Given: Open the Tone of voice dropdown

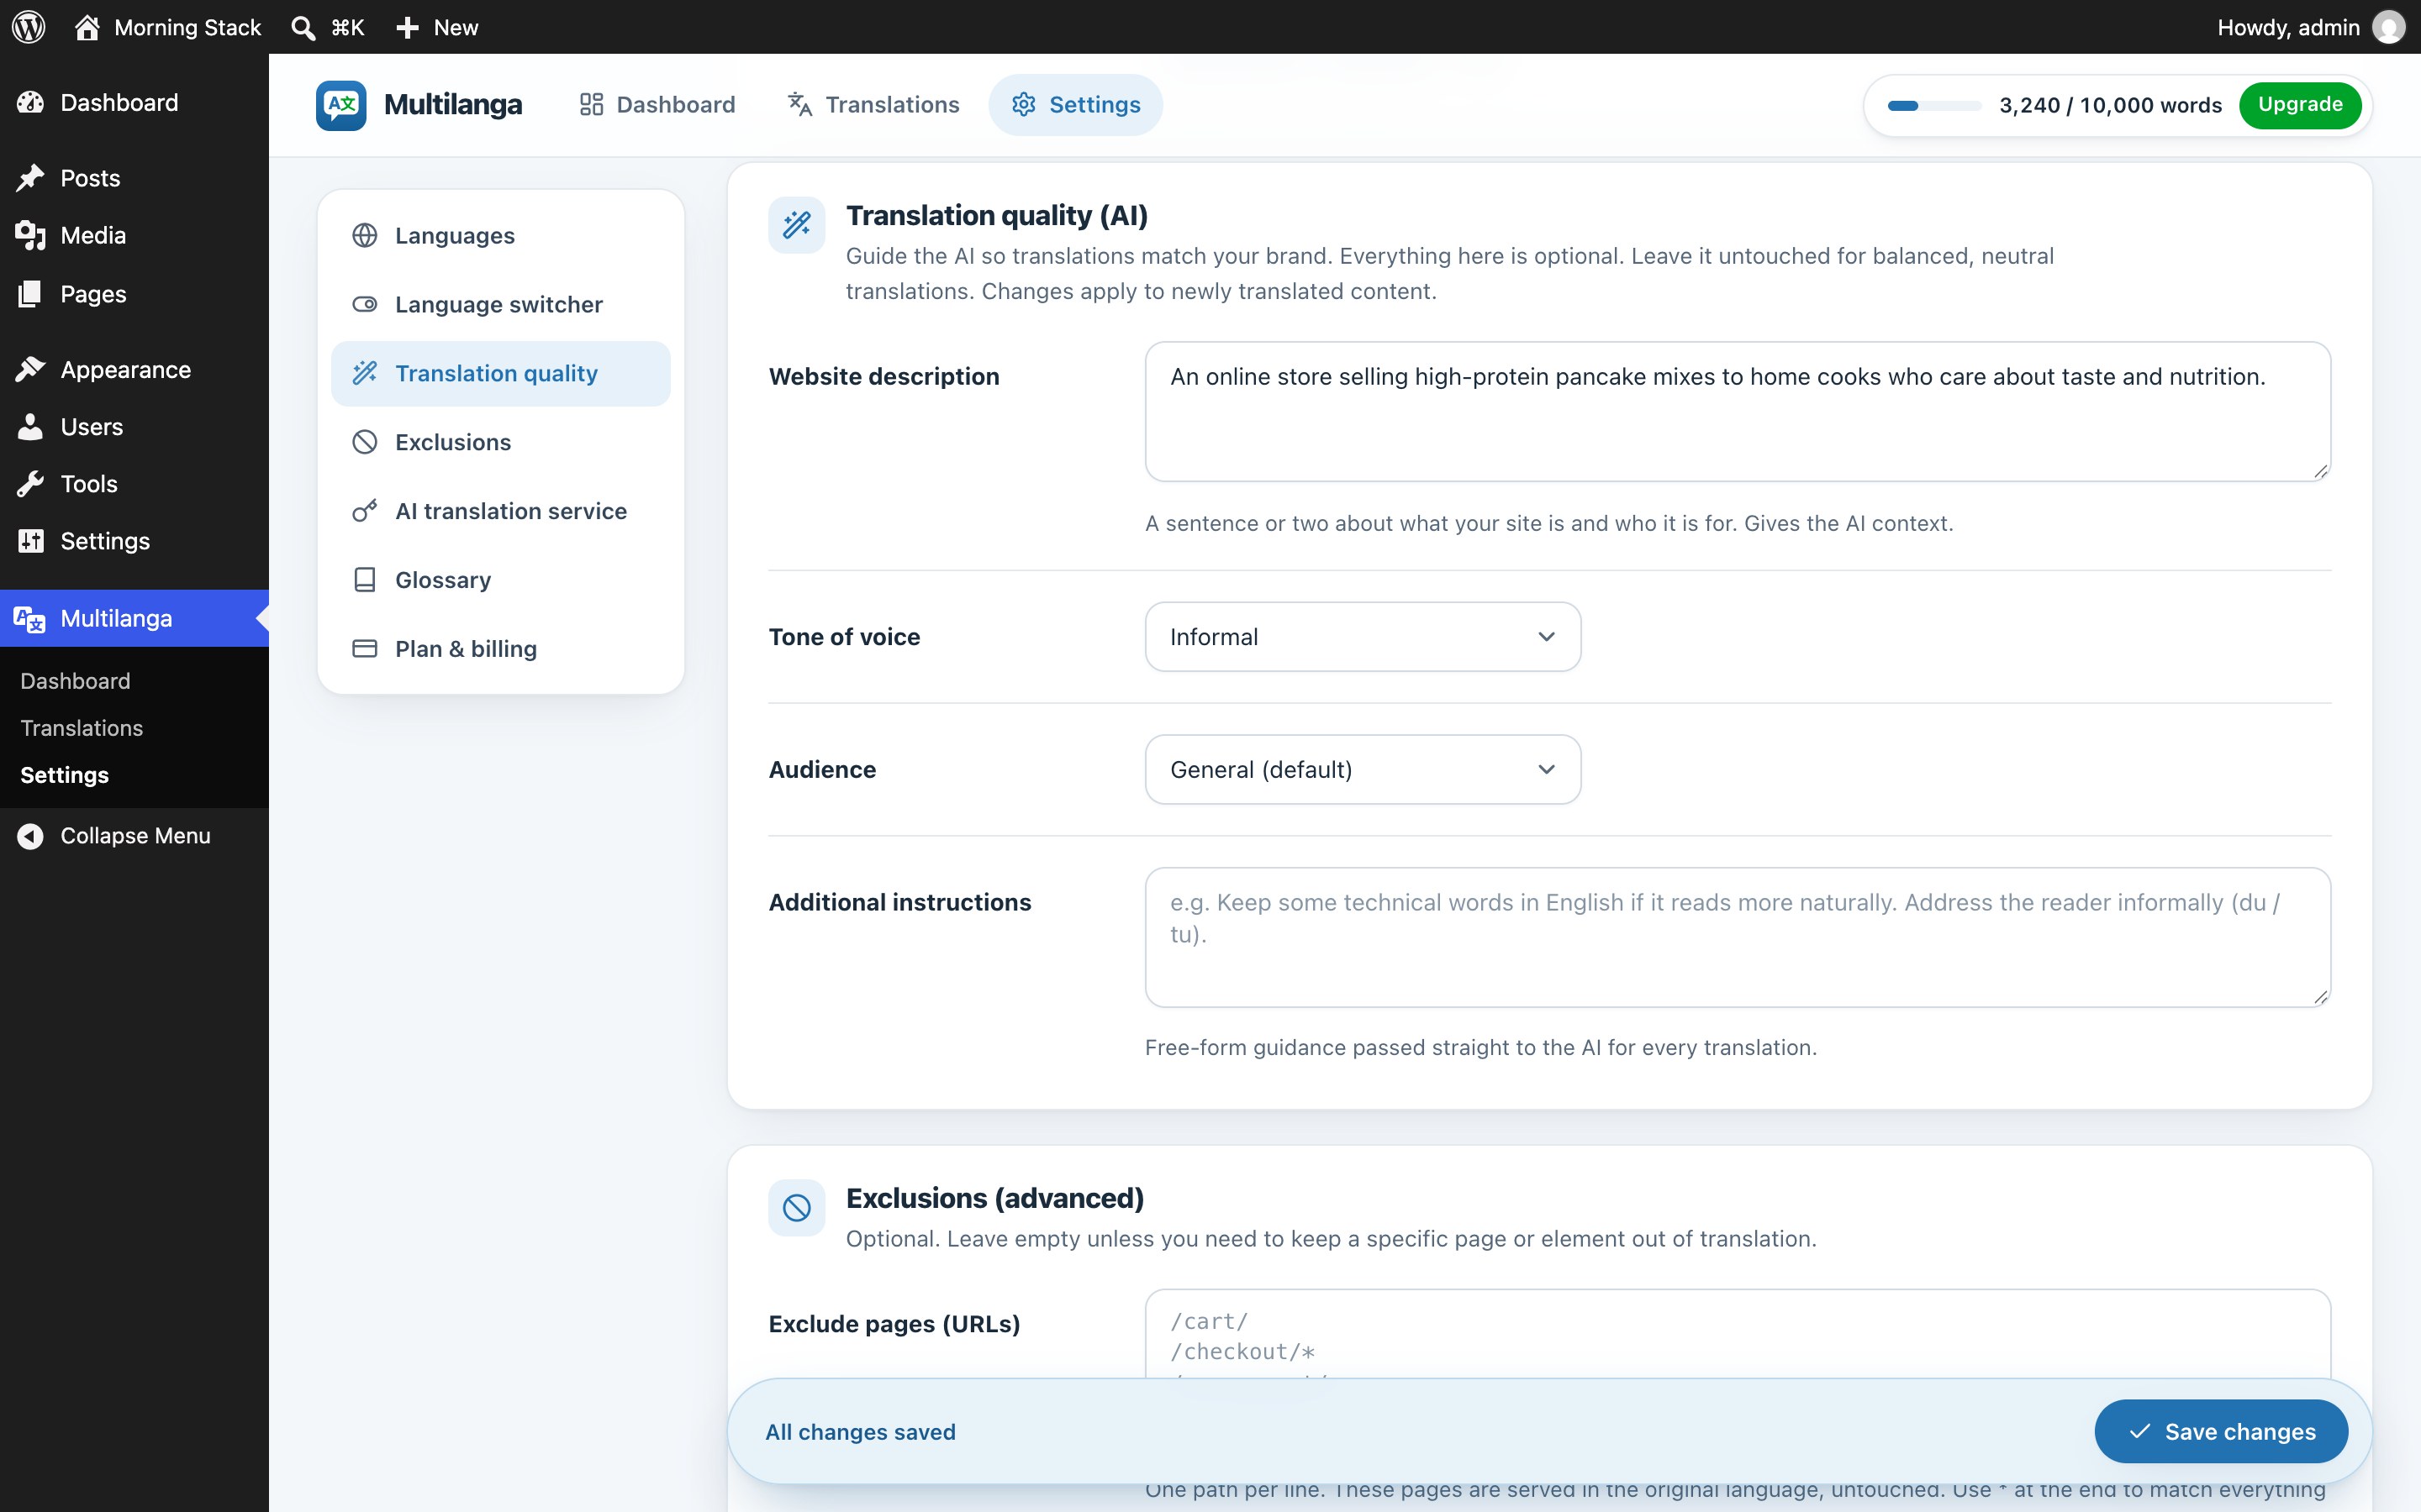Looking at the screenshot, I should click(1363, 637).
